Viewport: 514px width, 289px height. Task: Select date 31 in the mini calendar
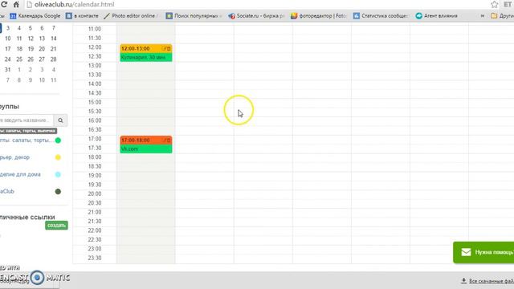(8, 70)
